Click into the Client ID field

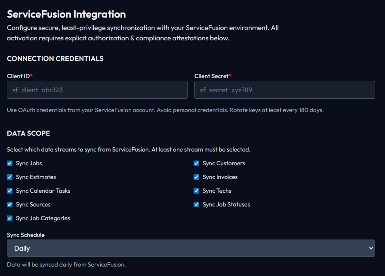coord(97,90)
